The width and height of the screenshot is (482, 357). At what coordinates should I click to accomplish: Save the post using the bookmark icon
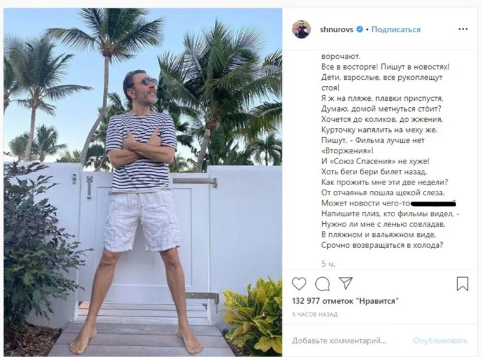pyautogui.click(x=462, y=283)
